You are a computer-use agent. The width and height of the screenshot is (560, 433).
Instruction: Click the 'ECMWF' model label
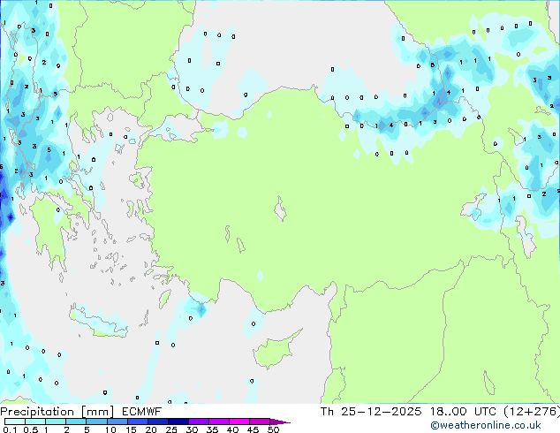click(142, 412)
